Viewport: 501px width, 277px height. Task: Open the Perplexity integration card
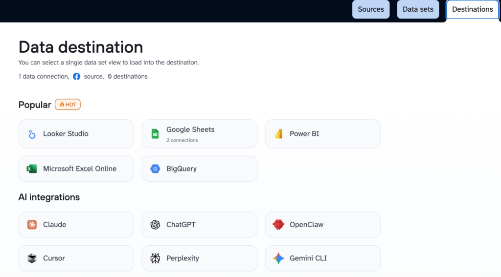200,258
